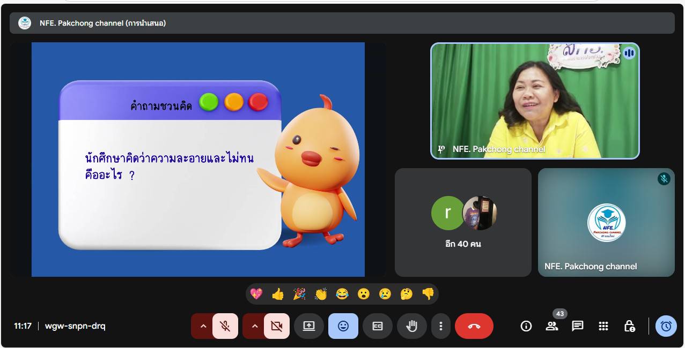The width and height of the screenshot is (685, 348).
Task: Open the tile showing 40 more participants
Action: (x=463, y=223)
